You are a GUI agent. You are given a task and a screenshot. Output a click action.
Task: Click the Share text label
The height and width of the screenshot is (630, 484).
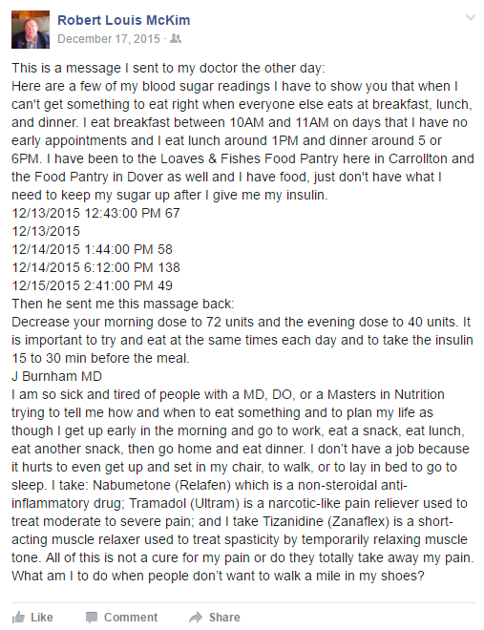coord(224,618)
